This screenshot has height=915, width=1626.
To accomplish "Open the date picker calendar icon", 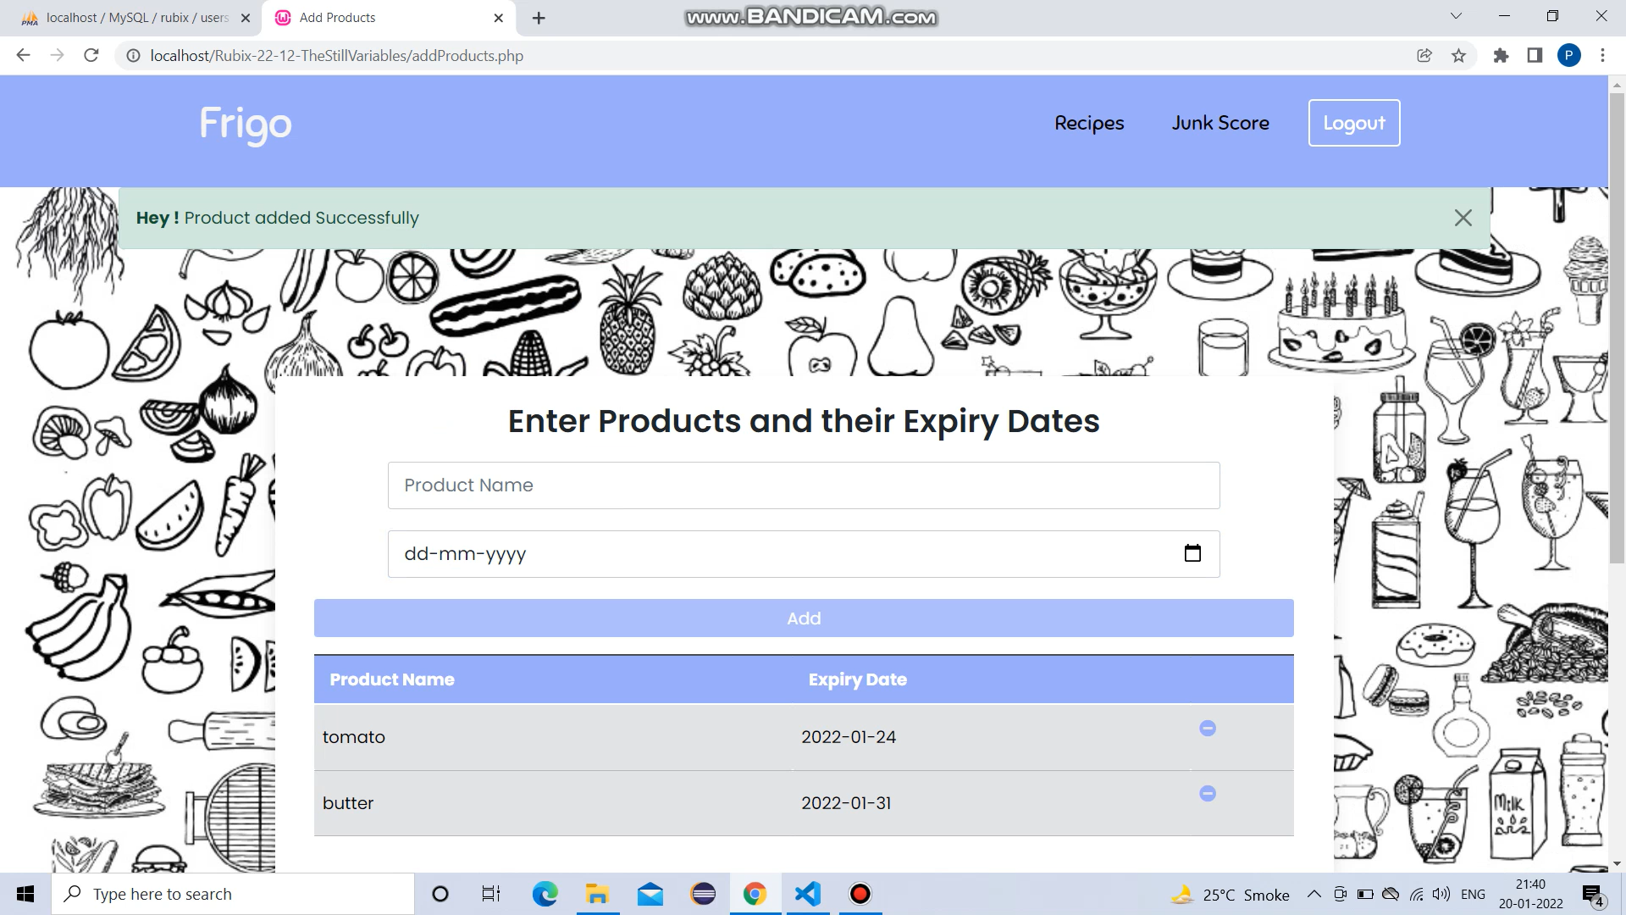I will pyautogui.click(x=1192, y=553).
